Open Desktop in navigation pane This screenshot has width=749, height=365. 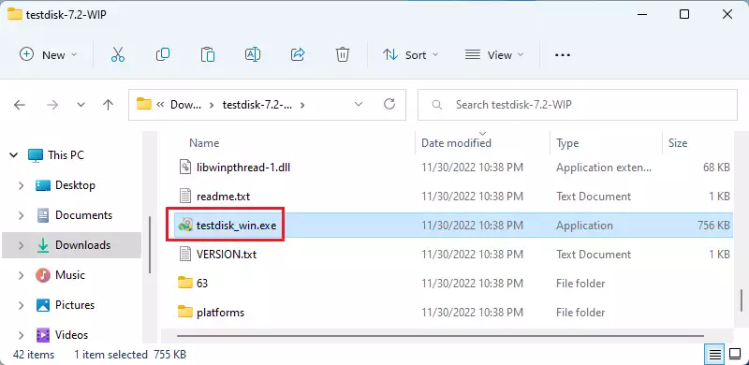pos(75,185)
